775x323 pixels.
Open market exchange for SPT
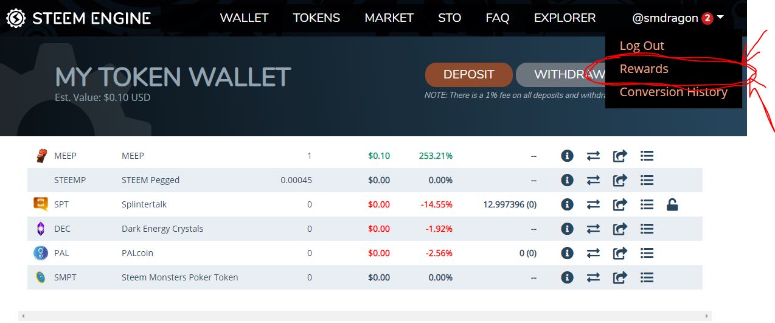(x=593, y=204)
